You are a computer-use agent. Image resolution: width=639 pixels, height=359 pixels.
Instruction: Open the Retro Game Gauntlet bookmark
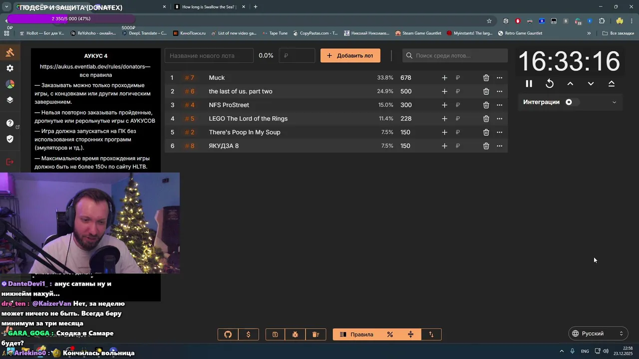pyautogui.click(x=520, y=33)
